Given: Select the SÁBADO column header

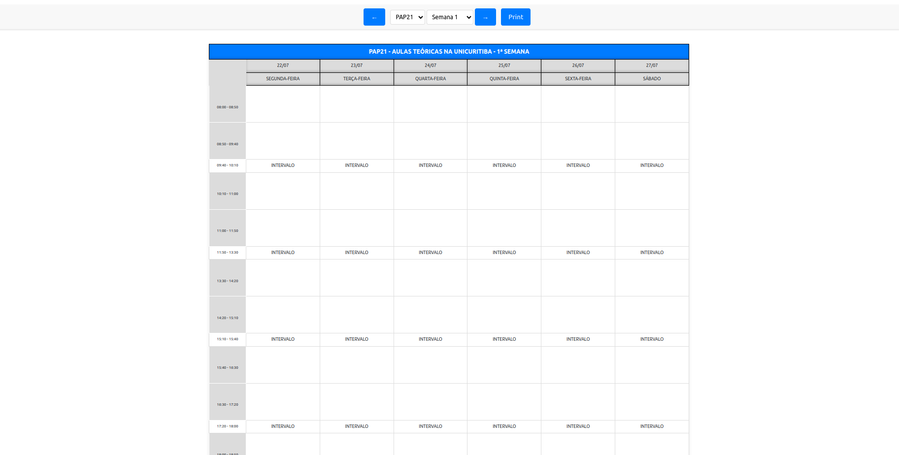Looking at the screenshot, I should pyautogui.click(x=652, y=79).
